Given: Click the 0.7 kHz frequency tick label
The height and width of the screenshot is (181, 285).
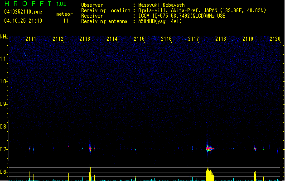Looking at the screenshot, I should click(4, 149).
